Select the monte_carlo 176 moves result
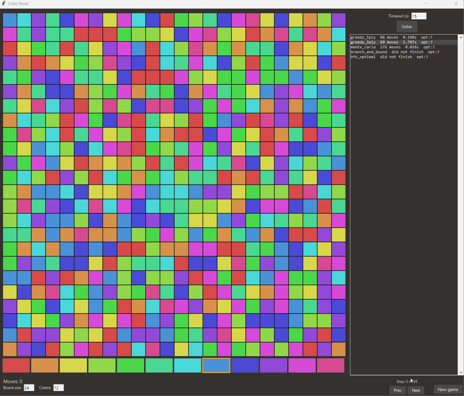This screenshot has width=464, height=396. 392,47
